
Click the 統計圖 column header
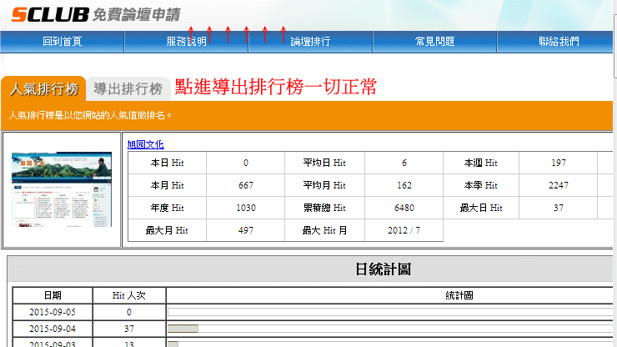click(459, 295)
